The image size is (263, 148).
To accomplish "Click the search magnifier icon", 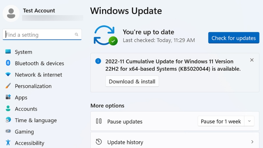I will coord(77,35).
